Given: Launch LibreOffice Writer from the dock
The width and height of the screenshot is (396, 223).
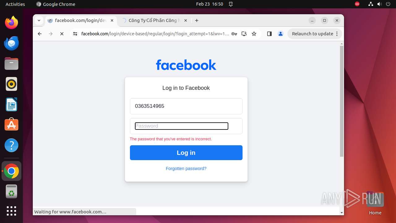Looking at the screenshot, I should [x=11, y=104].
